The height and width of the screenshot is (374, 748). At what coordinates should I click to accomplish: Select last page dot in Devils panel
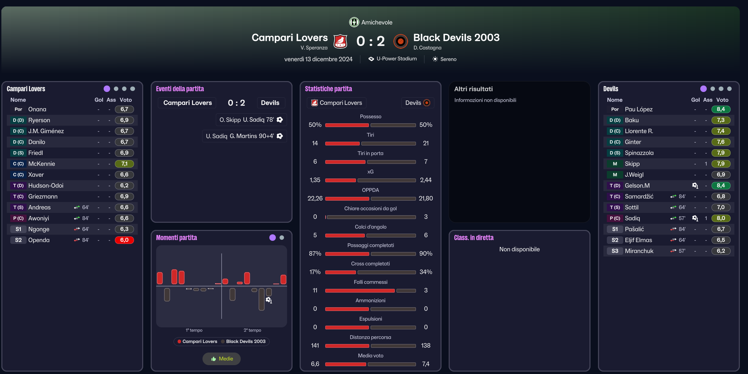coord(729,89)
